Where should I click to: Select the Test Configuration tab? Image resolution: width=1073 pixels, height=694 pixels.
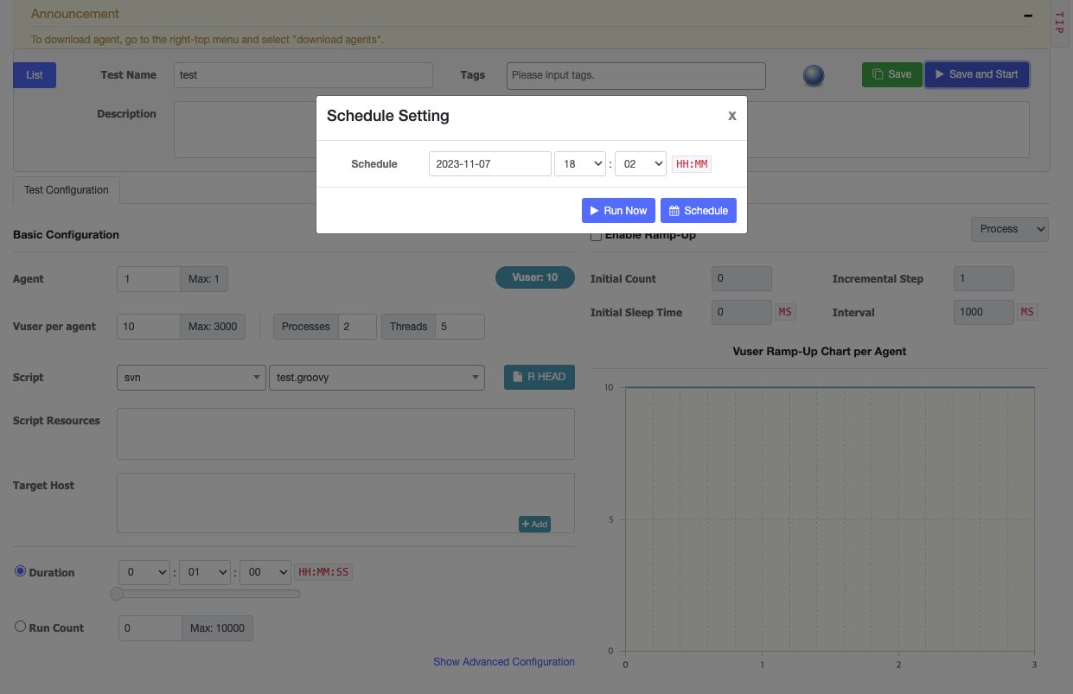tap(67, 190)
